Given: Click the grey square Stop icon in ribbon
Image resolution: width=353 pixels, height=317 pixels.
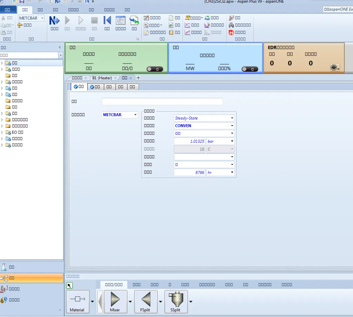Looking at the screenshot, I should coord(94,20).
